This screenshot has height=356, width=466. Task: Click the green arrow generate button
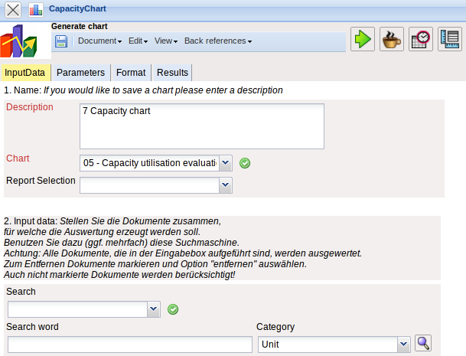[363, 39]
